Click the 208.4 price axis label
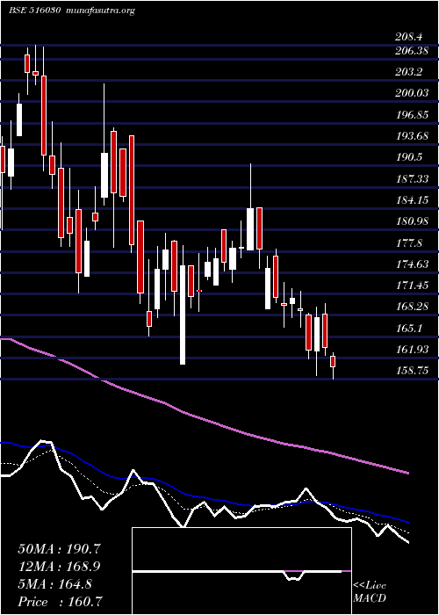 [409, 37]
